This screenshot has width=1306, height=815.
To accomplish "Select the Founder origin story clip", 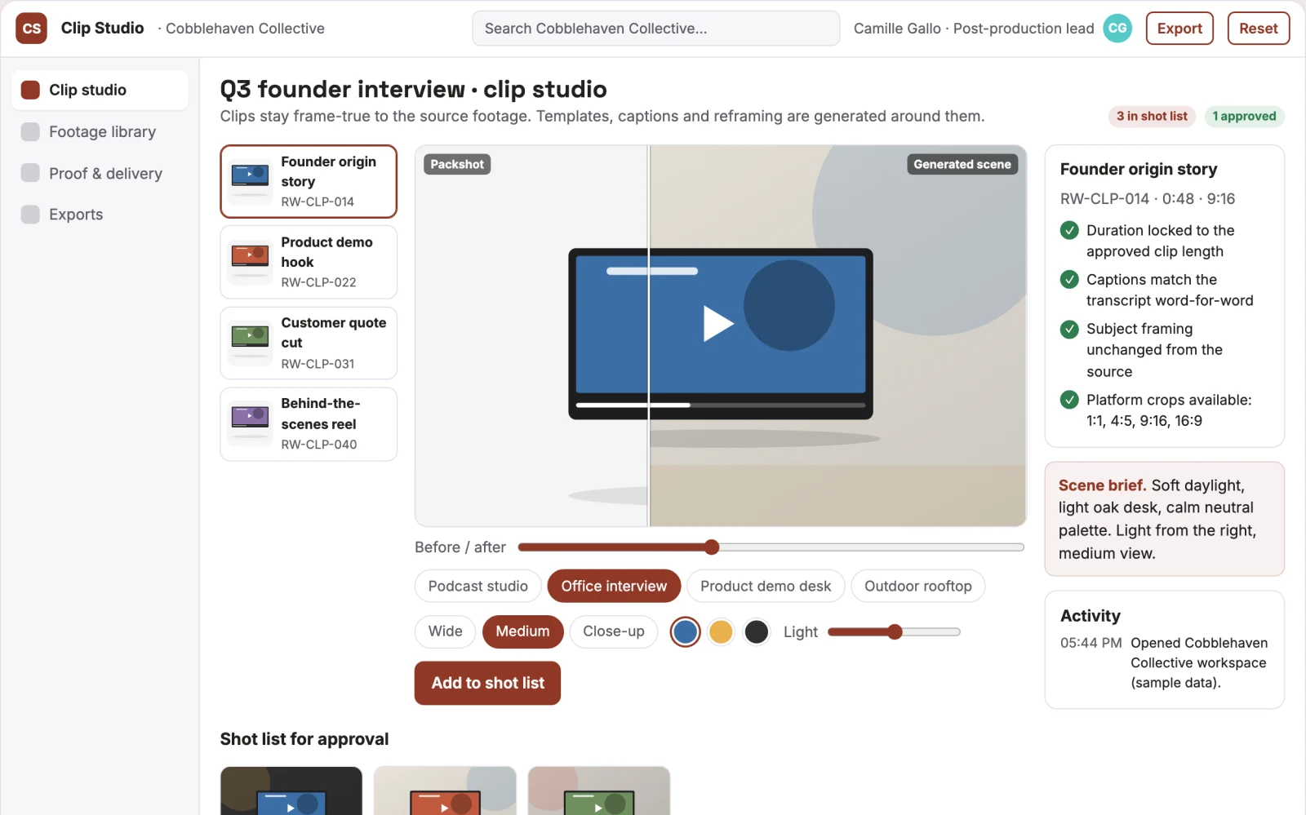I will [x=309, y=181].
